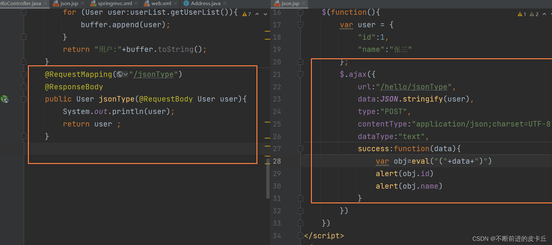
Task: Switch to the web.xml tab
Action: pos(158,4)
